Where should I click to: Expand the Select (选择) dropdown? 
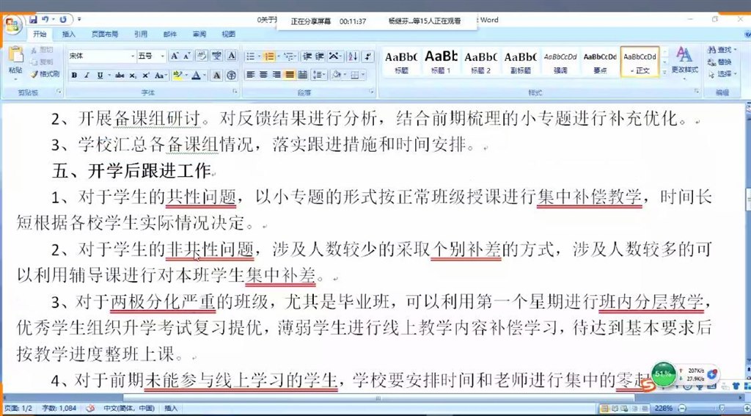click(x=735, y=74)
